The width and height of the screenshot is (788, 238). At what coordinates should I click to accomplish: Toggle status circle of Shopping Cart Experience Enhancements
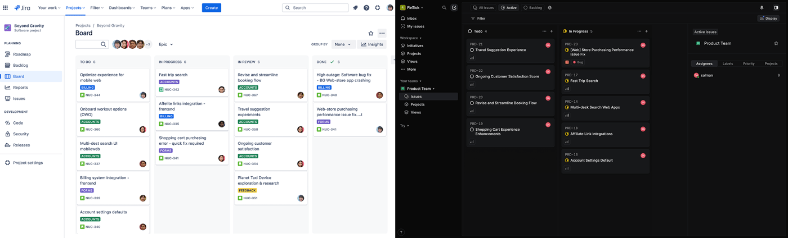click(x=472, y=130)
